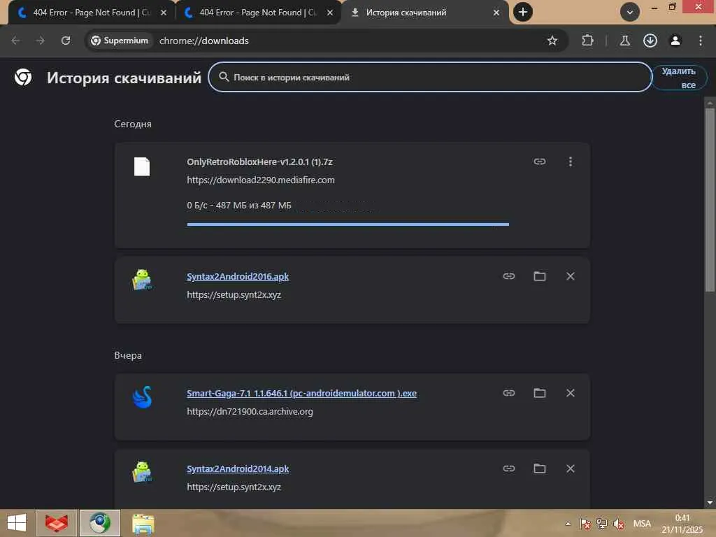This screenshot has width=716, height=537.
Task: Open the tab search dropdown
Action: [630, 13]
